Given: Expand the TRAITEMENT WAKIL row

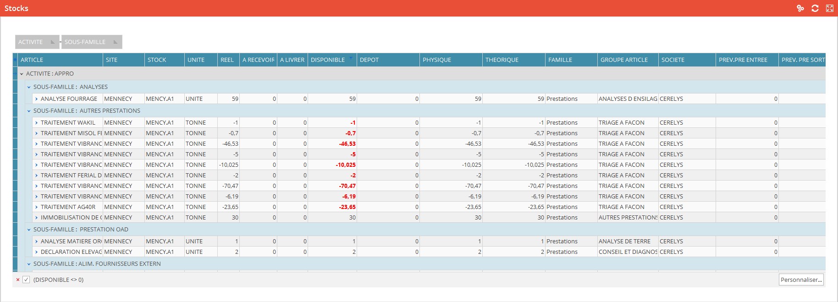Looking at the screenshot, I should pos(36,123).
